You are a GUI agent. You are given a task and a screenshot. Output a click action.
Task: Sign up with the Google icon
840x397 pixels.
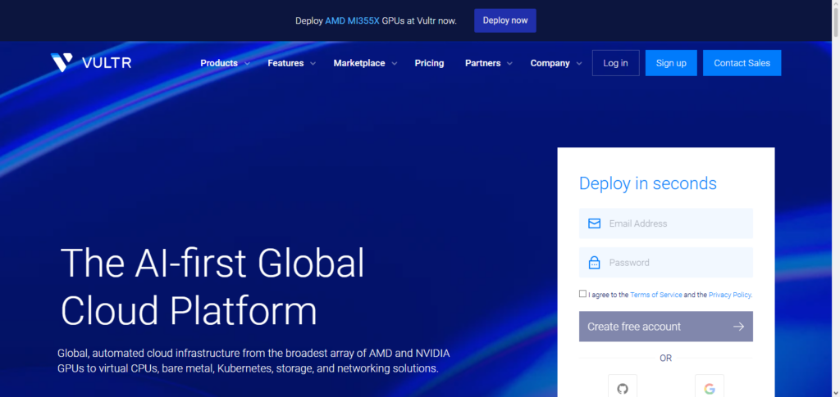[x=710, y=389]
